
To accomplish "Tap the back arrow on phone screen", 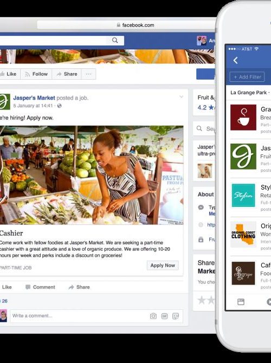I will 236,61.
